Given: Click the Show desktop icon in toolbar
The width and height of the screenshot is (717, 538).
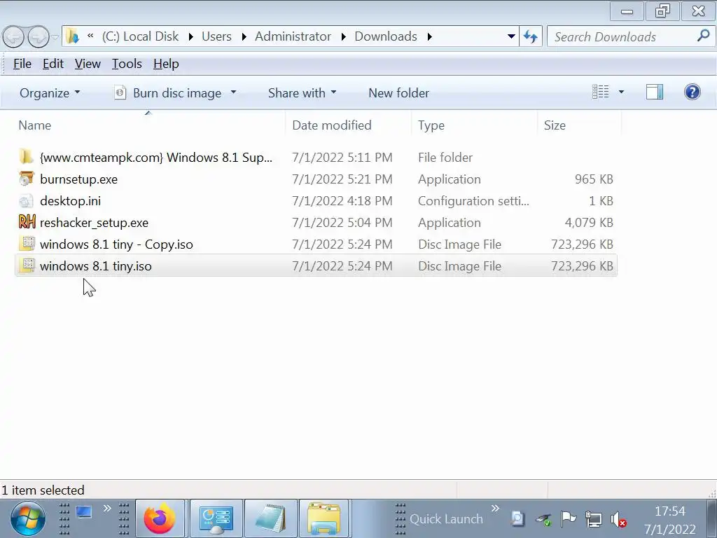Looking at the screenshot, I should coord(84,512).
